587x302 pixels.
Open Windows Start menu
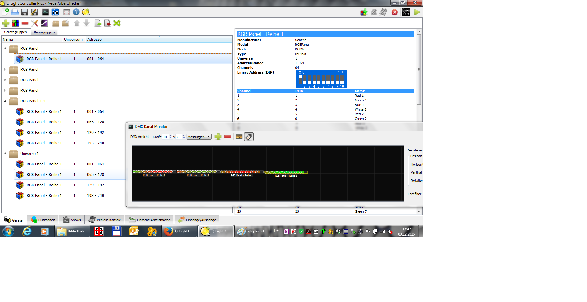[x=8, y=231]
